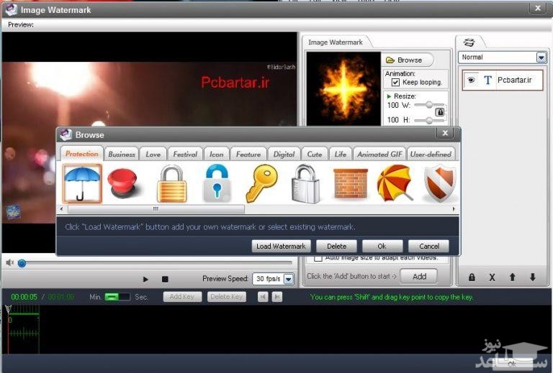This screenshot has width=553, height=373.
Task: Hide the Pcbartar.ir layer with eye icon
Action: click(x=472, y=80)
